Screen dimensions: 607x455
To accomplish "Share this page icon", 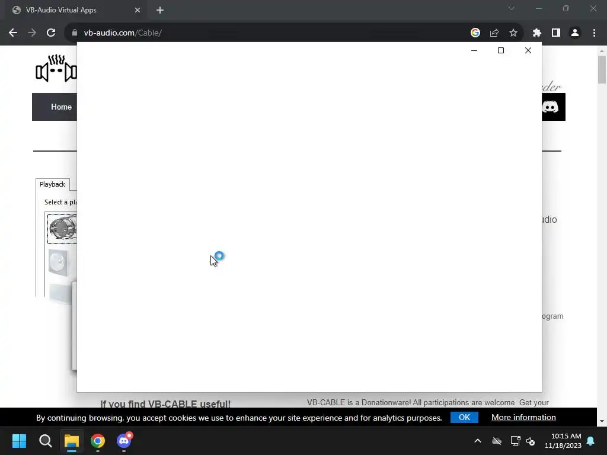I will (x=494, y=33).
